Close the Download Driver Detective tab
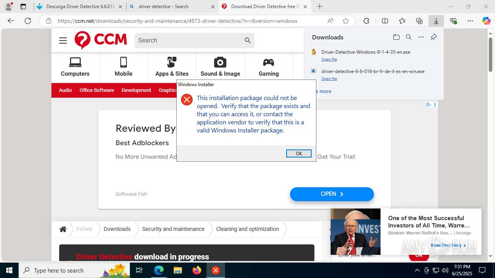The height and width of the screenshot is (278, 495). click(x=306, y=7)
